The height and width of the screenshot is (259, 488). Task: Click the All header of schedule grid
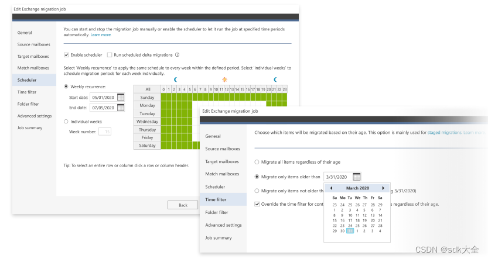tap(148, 89)
